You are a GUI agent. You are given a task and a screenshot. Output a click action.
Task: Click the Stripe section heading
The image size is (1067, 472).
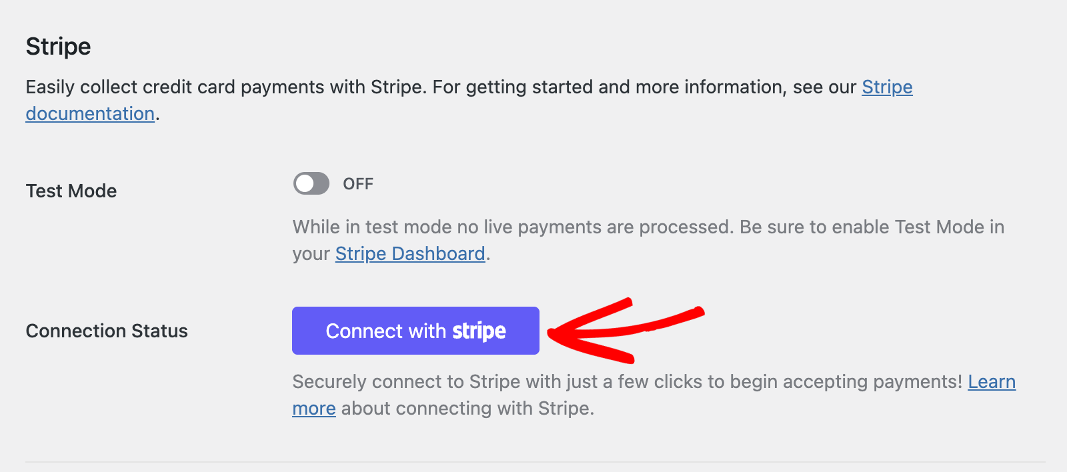57,46
